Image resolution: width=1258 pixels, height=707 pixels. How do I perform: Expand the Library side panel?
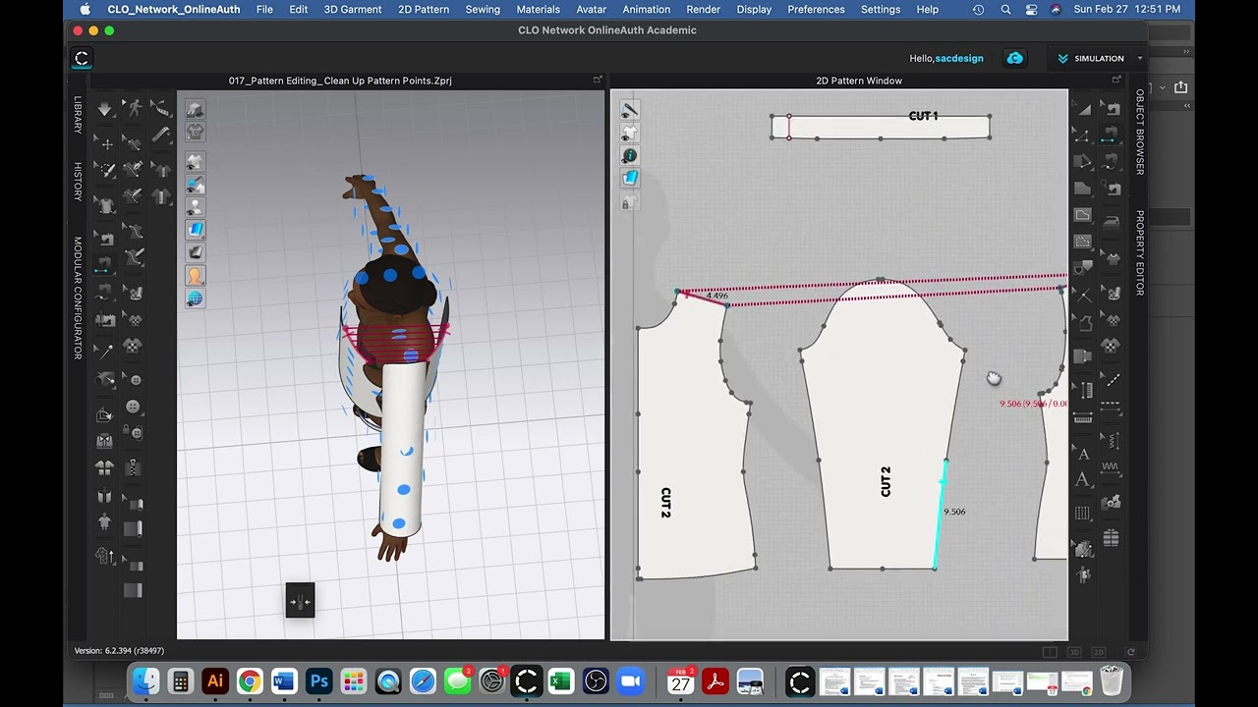[x=78, y=115]
